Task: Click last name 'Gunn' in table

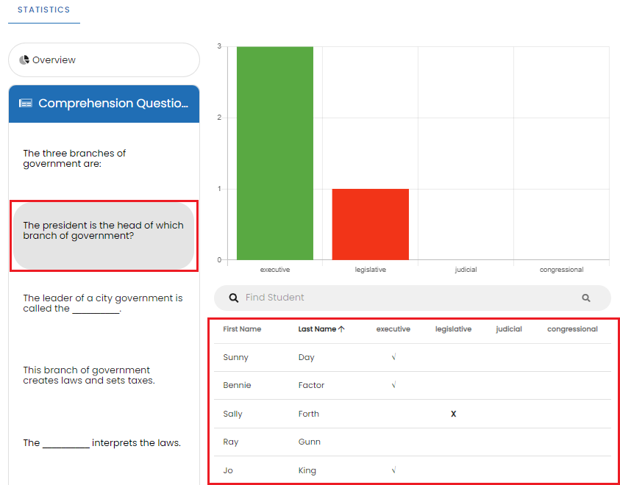Action: pyautogui.click(x=309, y=442)
